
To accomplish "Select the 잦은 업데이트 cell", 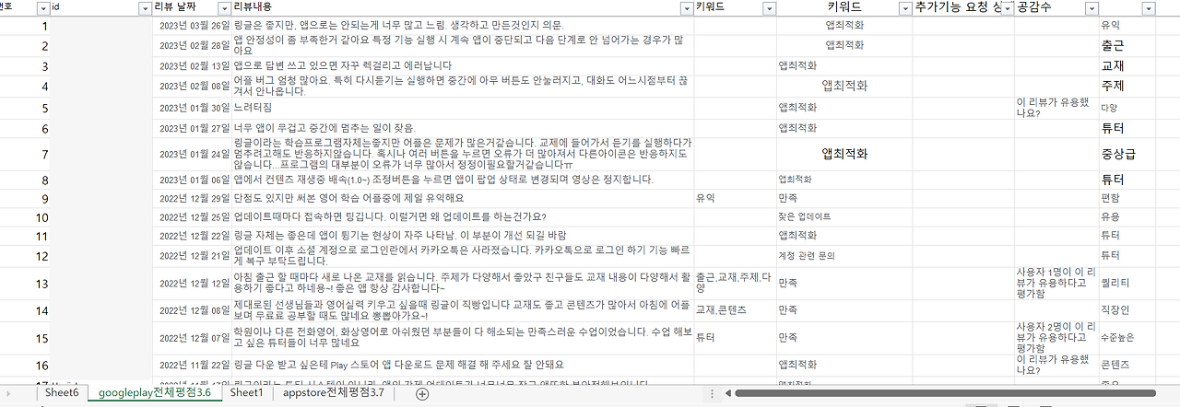I will tap(844, 217).
